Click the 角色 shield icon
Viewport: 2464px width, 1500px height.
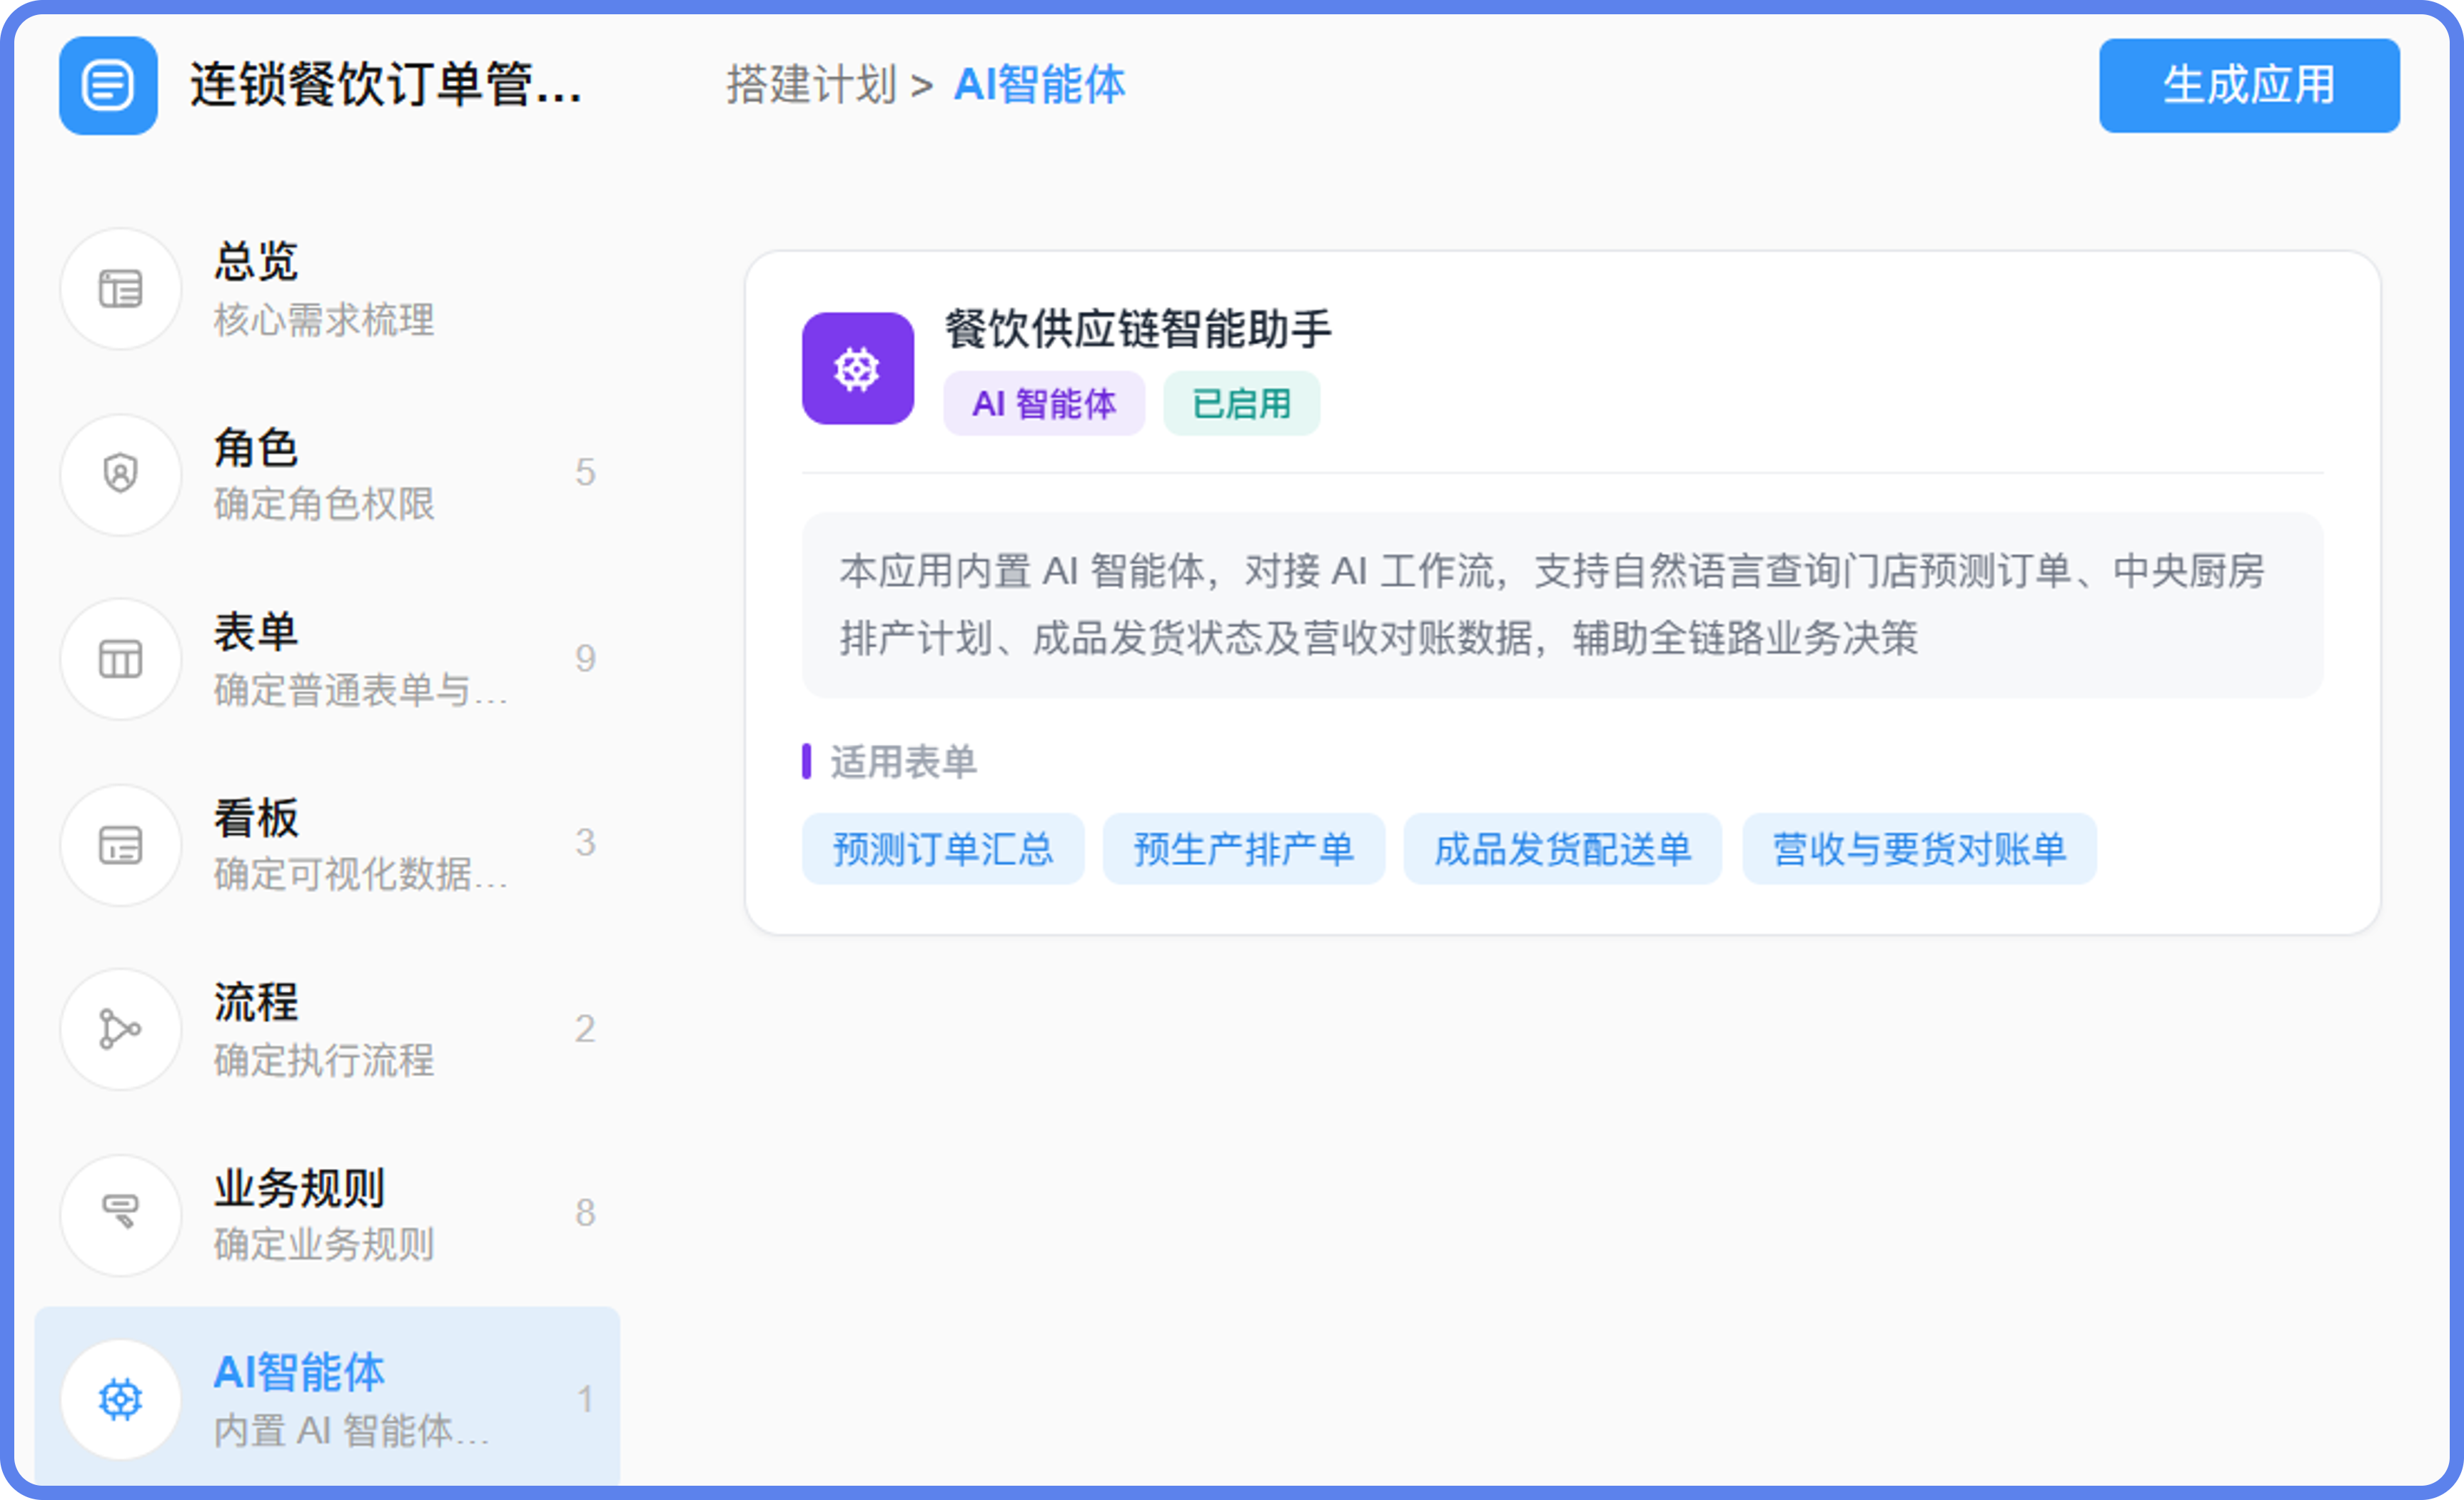120,474
